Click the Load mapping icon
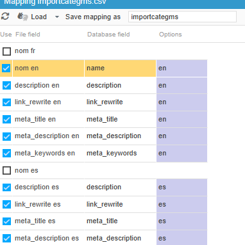The width and height of the screenshot is (245, 245). pyautogui.click(x=22, y=17)
